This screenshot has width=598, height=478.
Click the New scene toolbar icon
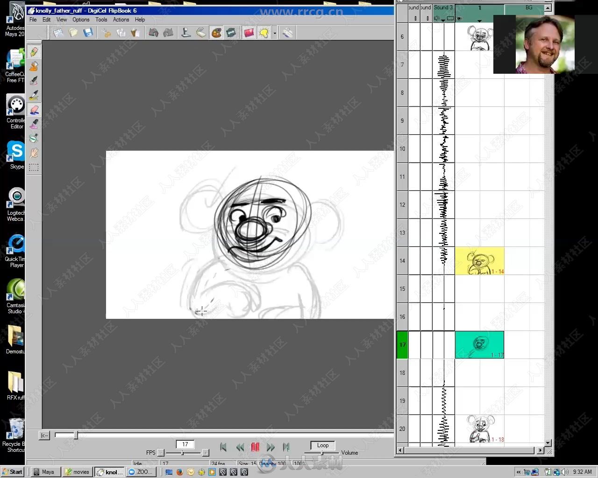click(58, 33)
